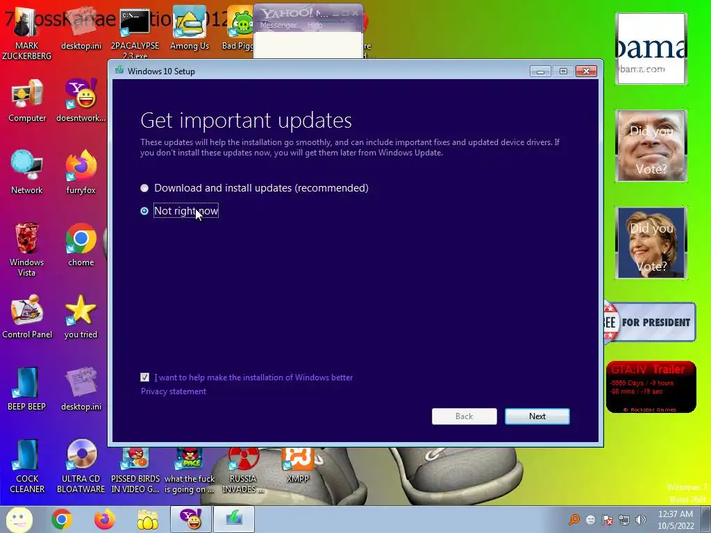Open the Among Us desktop icon
This screenshot has width=711, height=533.
(x=190, y=29)
